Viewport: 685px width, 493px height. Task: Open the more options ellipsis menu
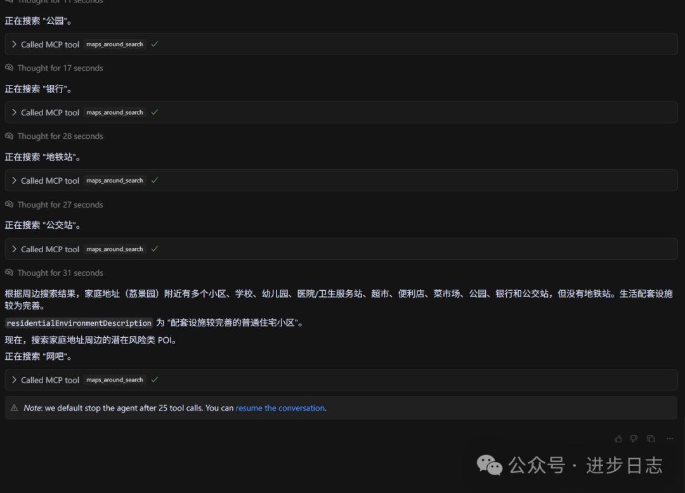[x=670, y=439]
